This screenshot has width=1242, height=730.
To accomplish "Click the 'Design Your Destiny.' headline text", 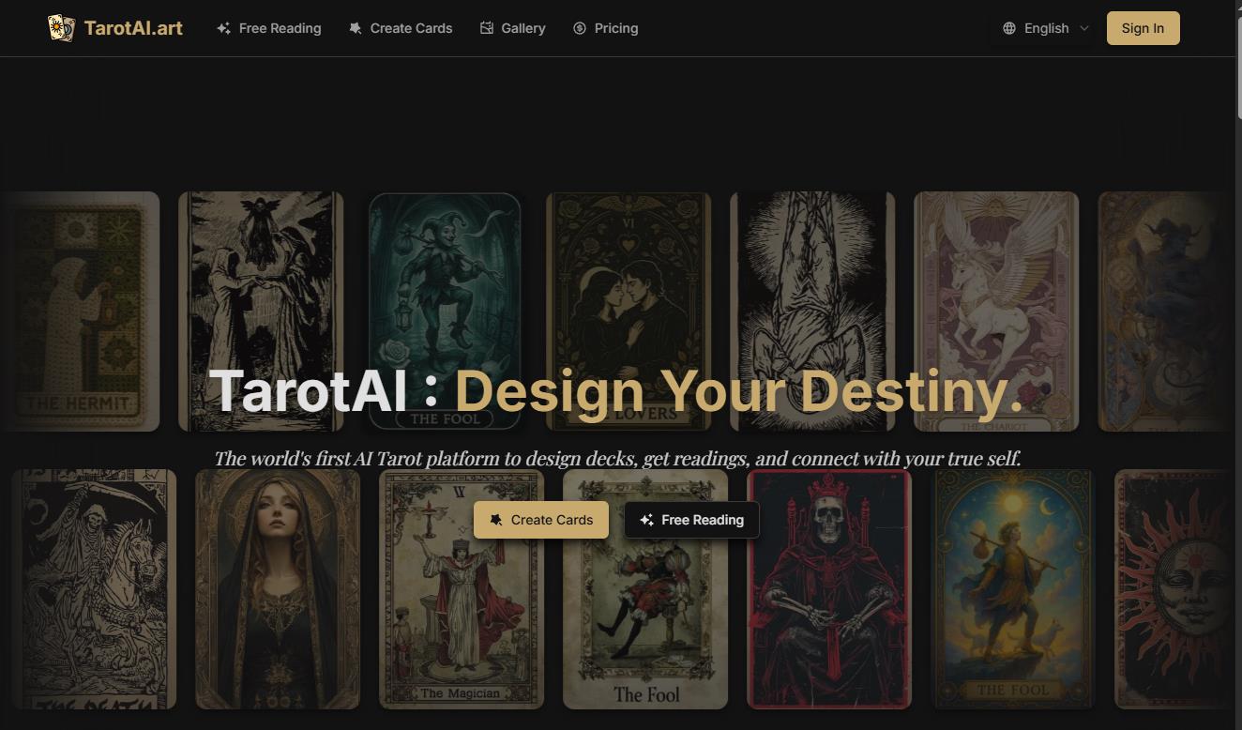I will coord(738,390).
